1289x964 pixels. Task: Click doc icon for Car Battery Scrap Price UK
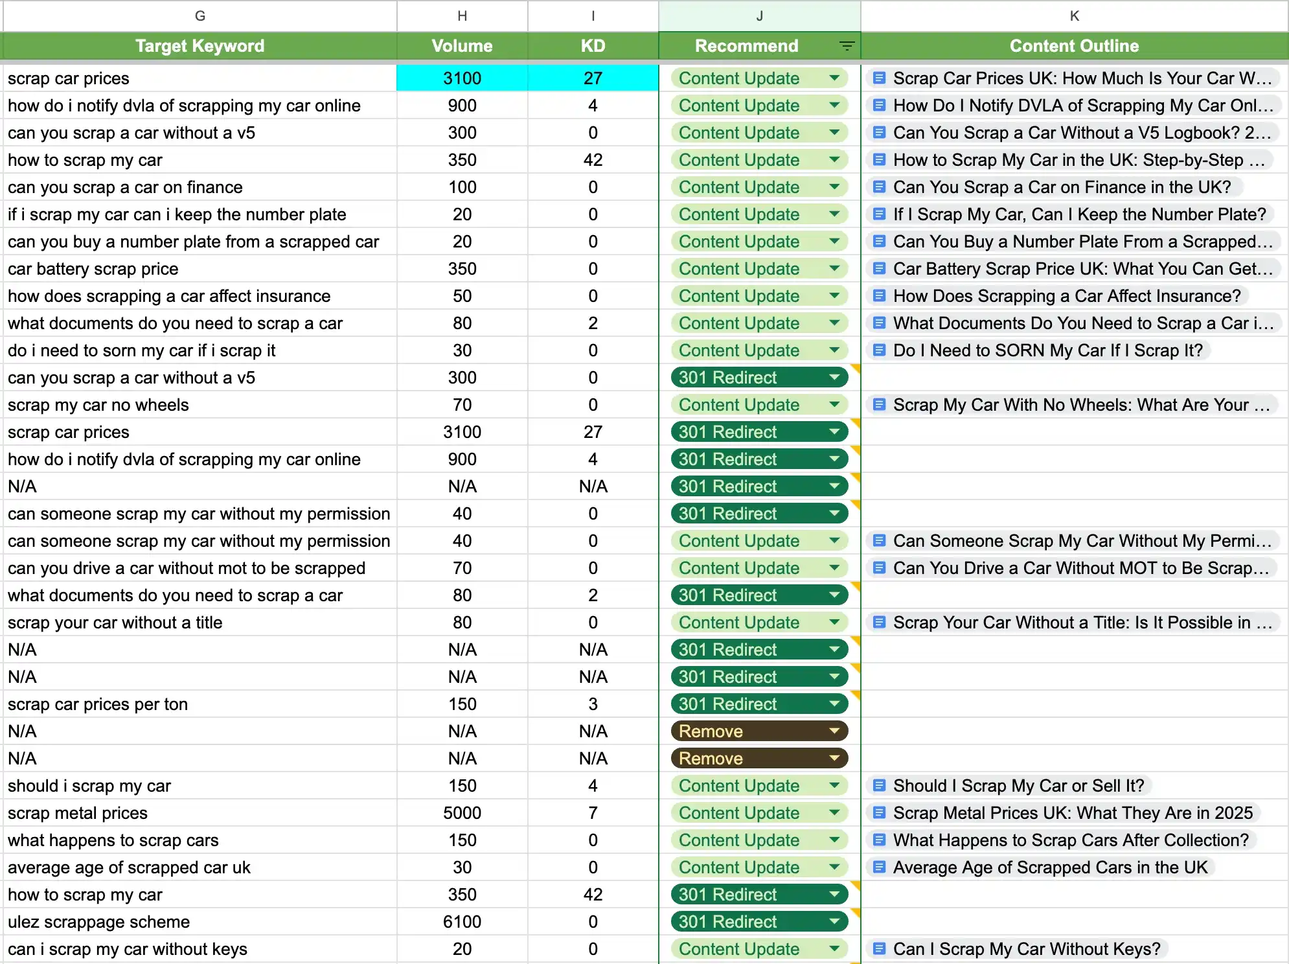click(x=879, y=269)
